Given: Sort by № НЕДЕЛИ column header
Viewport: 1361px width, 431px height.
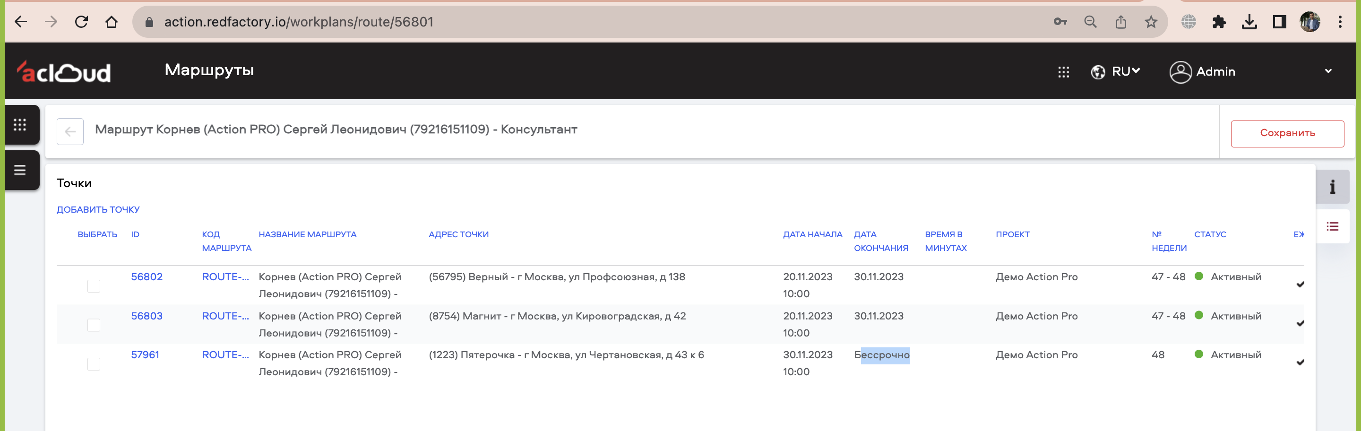Looking at the screenshot, I should (1169, 241).
